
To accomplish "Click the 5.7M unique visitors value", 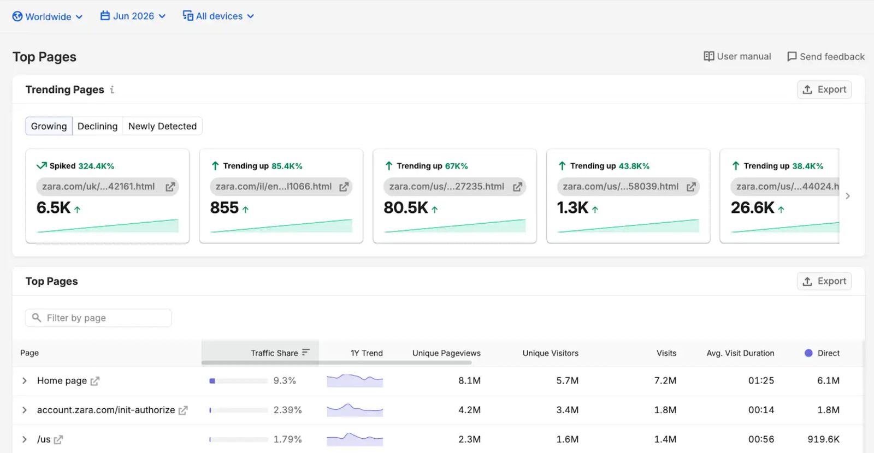I will pos(567,380).
